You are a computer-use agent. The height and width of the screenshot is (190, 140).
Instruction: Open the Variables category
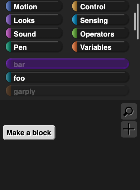click(x=101, y=47)
